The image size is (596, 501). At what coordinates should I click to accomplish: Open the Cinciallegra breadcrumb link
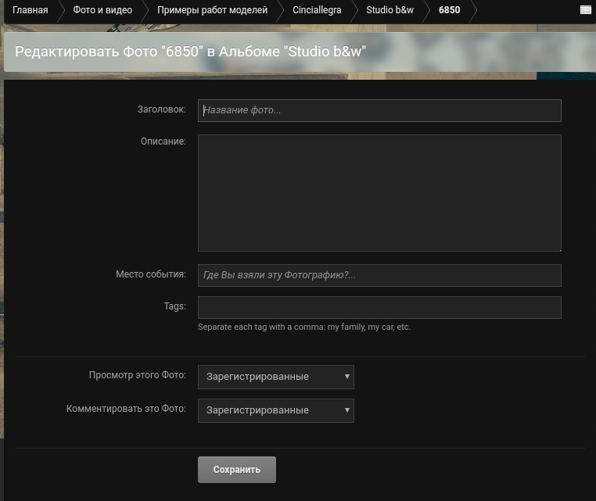pyautogui.click(x=317, y=10)
